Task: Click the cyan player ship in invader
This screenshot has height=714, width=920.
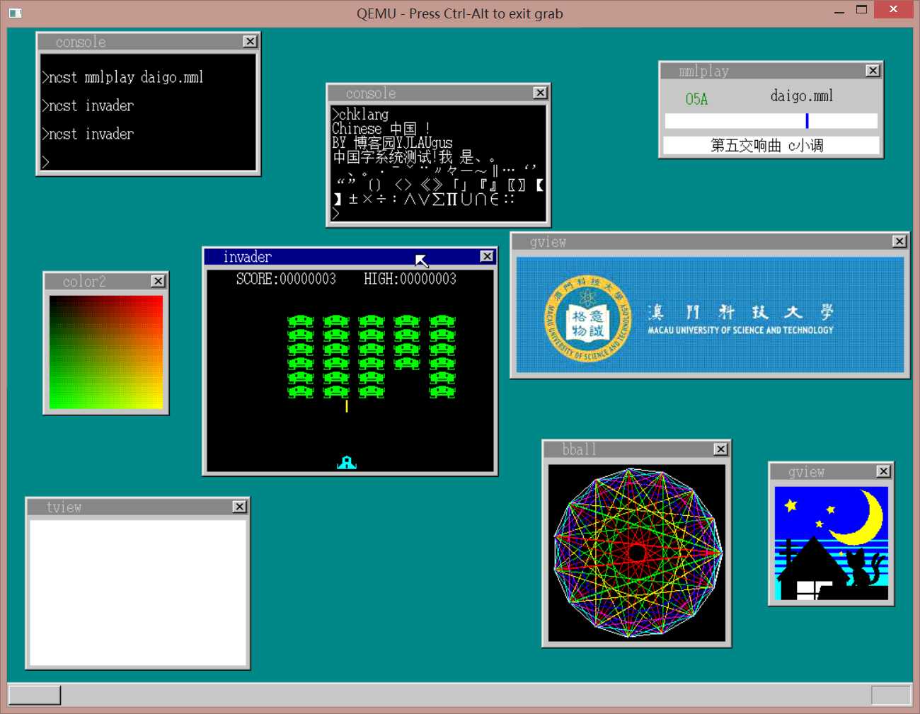Action: (x=347, y=463)
